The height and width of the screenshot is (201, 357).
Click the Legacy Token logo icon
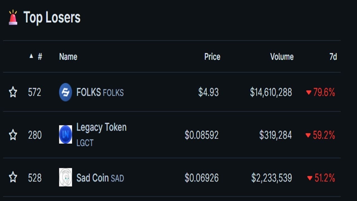(66, 135)
